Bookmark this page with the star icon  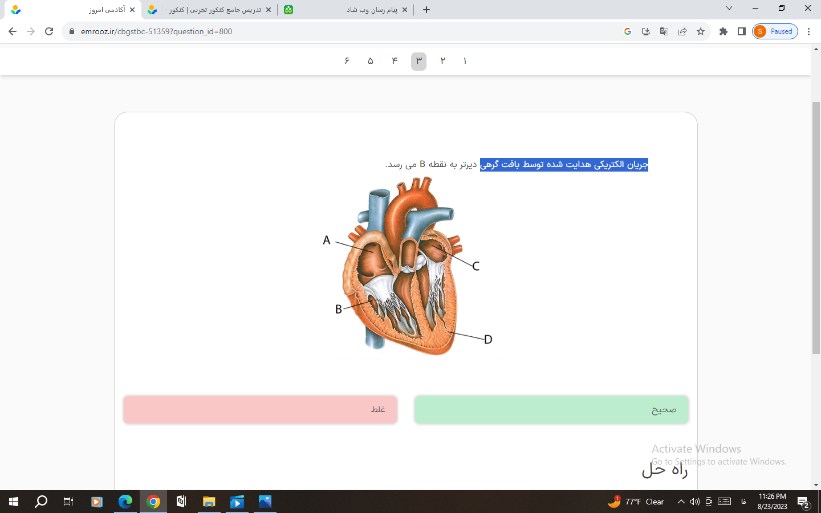(x=701, y=31)
